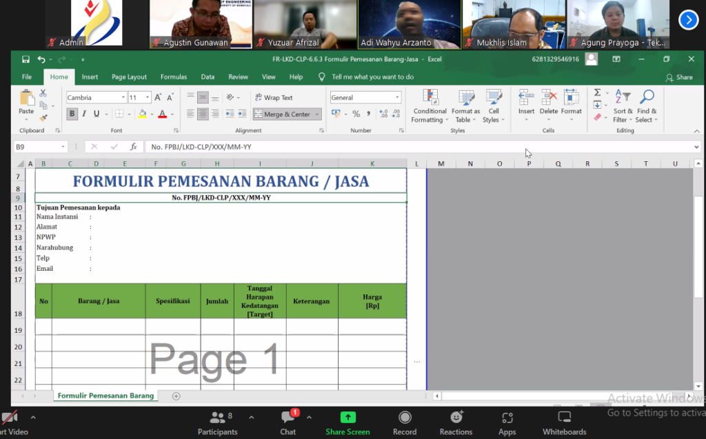Screen dimensions: 706x439
Task: Select the Formulir Pemesanan Barang sheet tab
Action: (x=105, y=396)
